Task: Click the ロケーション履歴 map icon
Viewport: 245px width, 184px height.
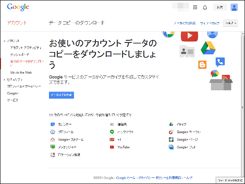Action: tap(52, 155)
